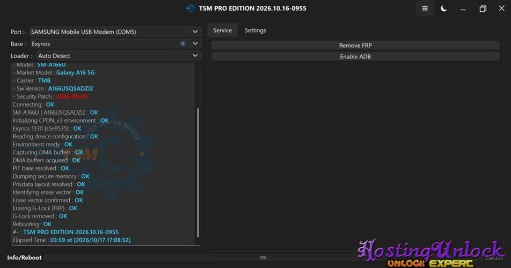Screen dimensions: 511x268
Task: Click the '#- : TSM PRO EDITION' log line
Action: pyautogui.click(x=65, y=232)
